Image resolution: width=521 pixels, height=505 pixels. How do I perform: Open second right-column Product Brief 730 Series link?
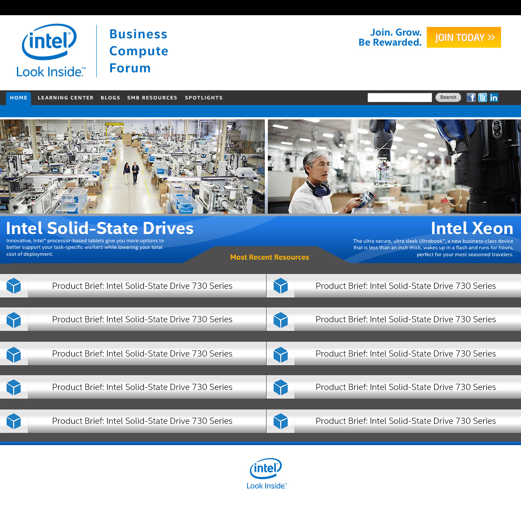406,319
